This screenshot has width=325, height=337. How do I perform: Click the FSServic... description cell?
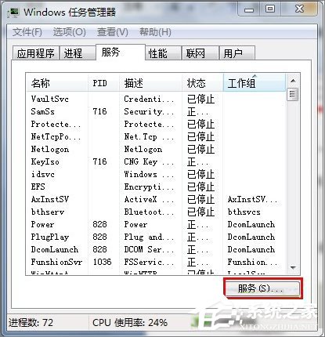149,262
